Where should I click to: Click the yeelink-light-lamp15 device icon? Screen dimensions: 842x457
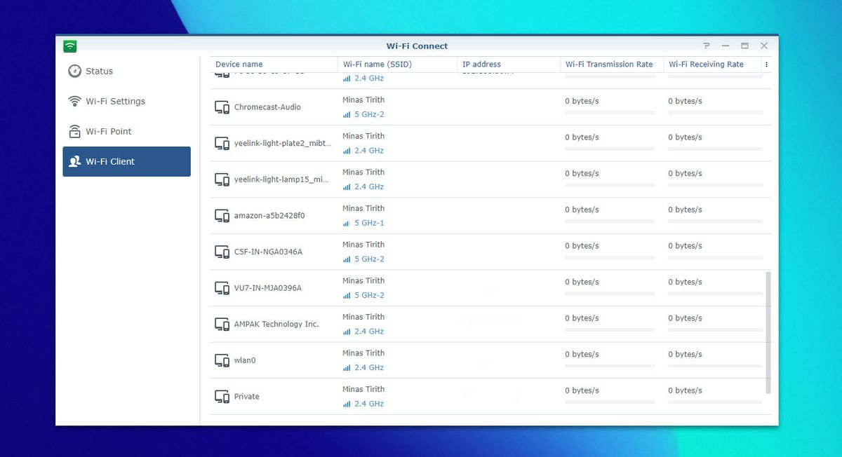coord(222,180)
